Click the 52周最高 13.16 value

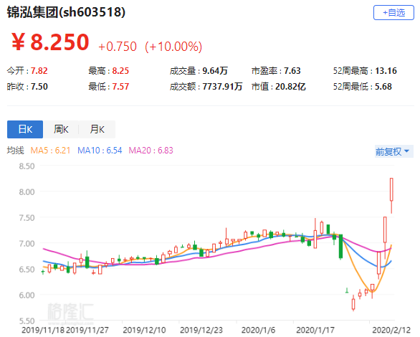coord(386,71)
